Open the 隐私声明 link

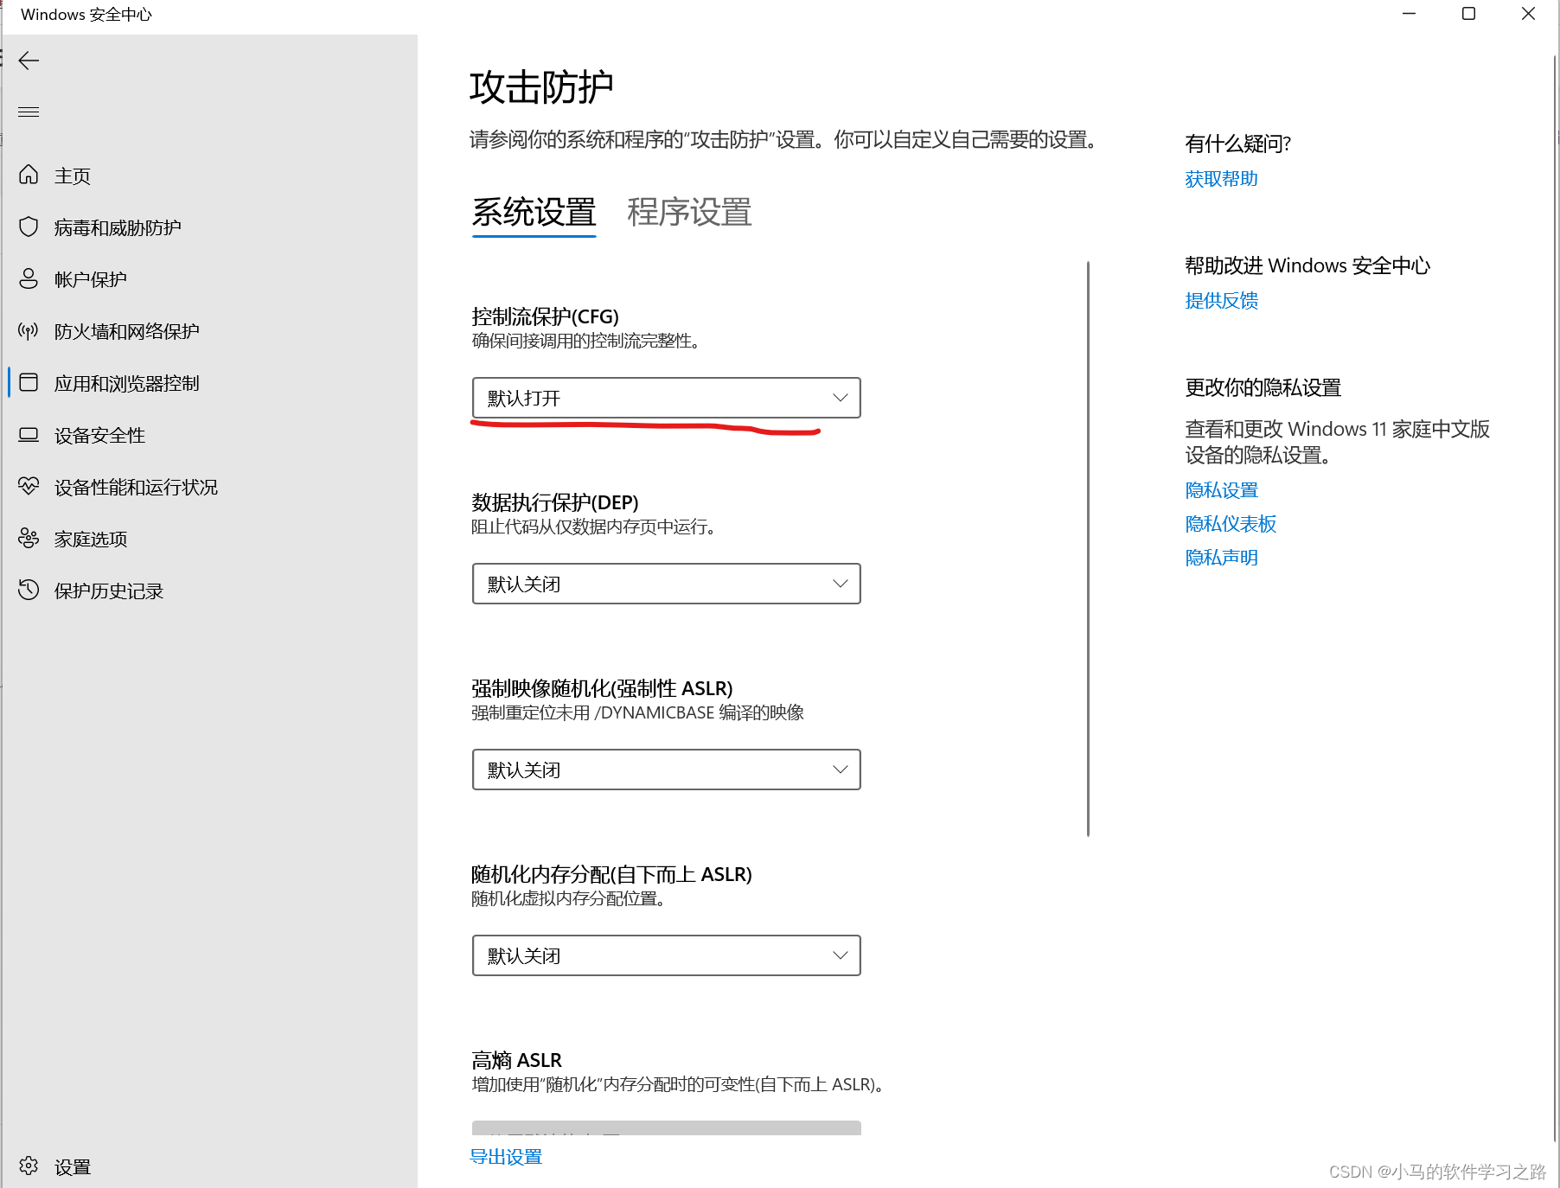coord(1221,558)
